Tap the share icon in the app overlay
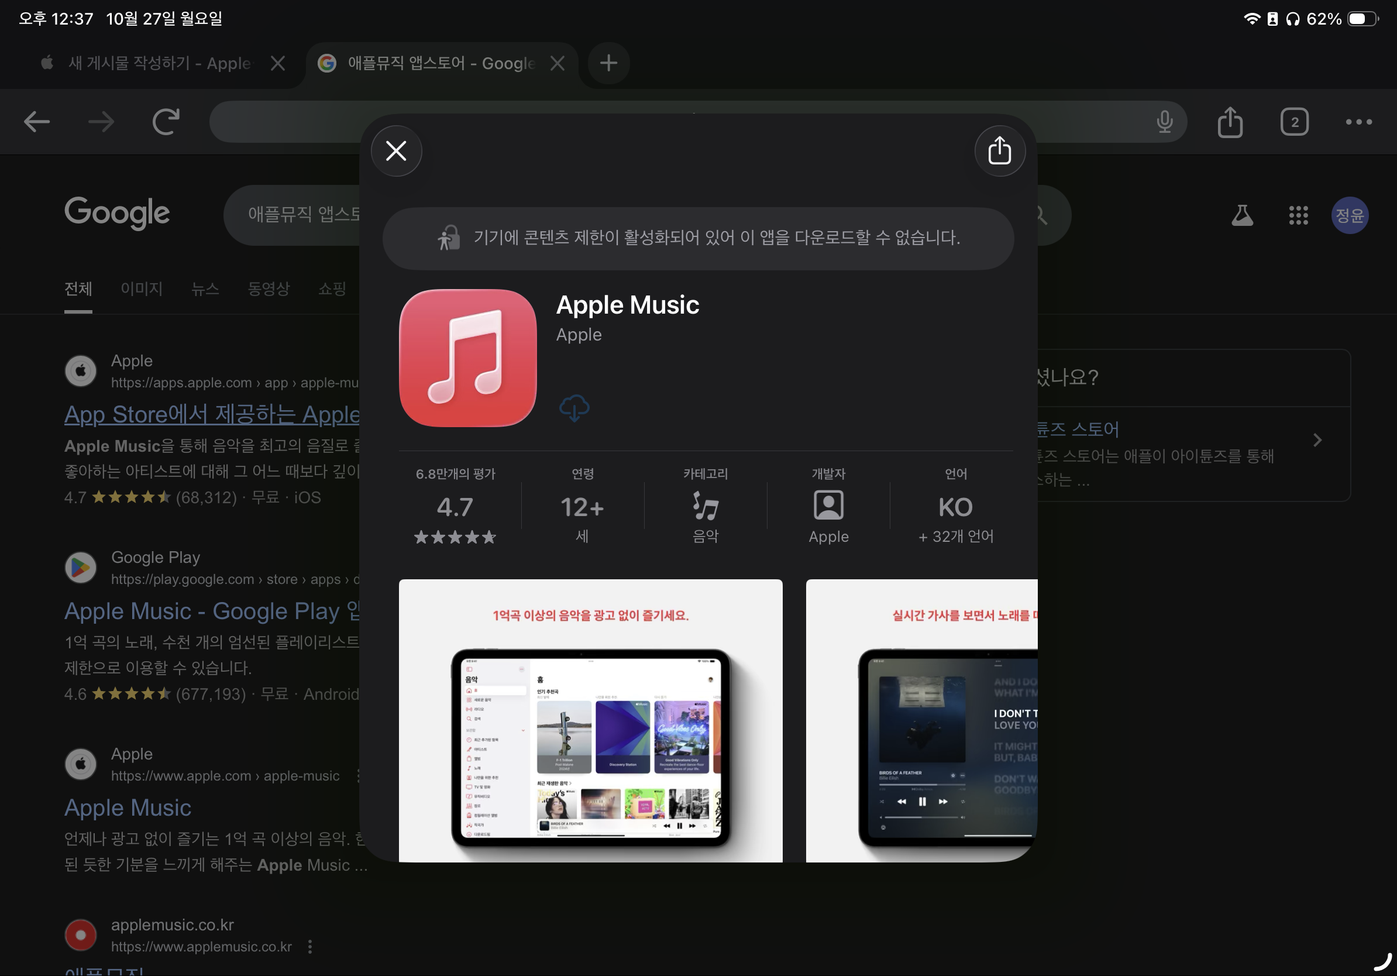The width and height of the screenshot is (1397, 976). [x=999, y=151]
